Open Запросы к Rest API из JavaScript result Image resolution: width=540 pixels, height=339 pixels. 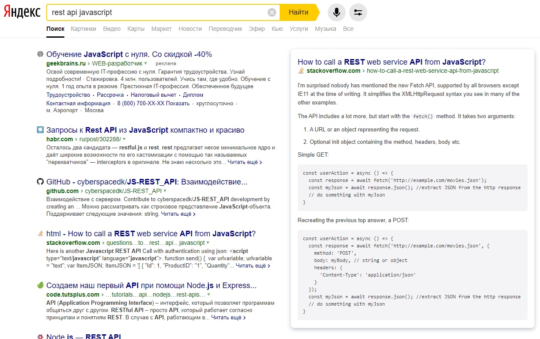point(145,130)
